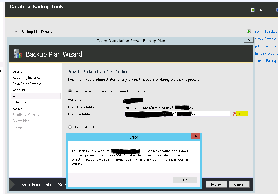Click the SMTP Host label
Screen dimensions: 278x194
(x=76, y=100)
